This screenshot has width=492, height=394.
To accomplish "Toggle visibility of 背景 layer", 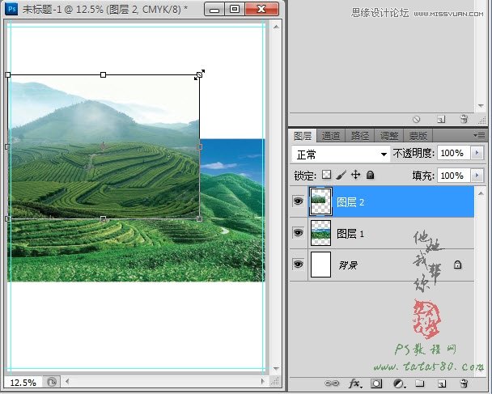I will pos(298,264).
